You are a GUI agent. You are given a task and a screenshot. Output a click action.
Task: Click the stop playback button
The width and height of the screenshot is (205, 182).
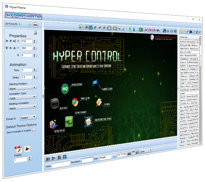point(65,157)
